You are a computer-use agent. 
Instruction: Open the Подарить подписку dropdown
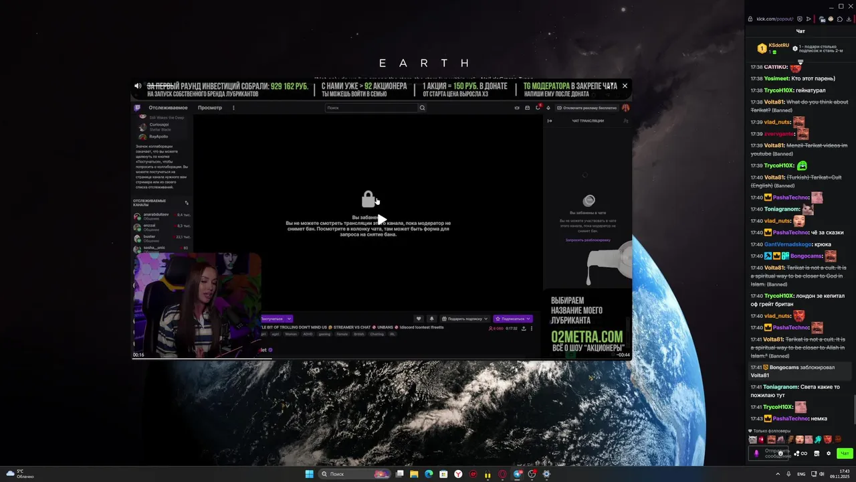click(x=465, y=319)
